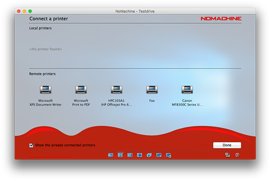This screenshot has height=179, width=269.
Task: Open display settings via the gear monitor icon
Action: point(168,155)
